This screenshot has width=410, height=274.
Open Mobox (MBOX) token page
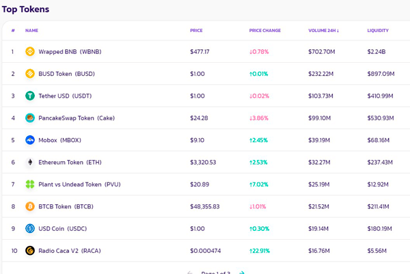point(59,140)
